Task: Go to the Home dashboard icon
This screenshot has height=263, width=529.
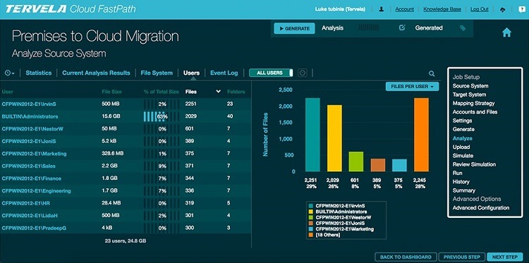Action: pos(506,32)
